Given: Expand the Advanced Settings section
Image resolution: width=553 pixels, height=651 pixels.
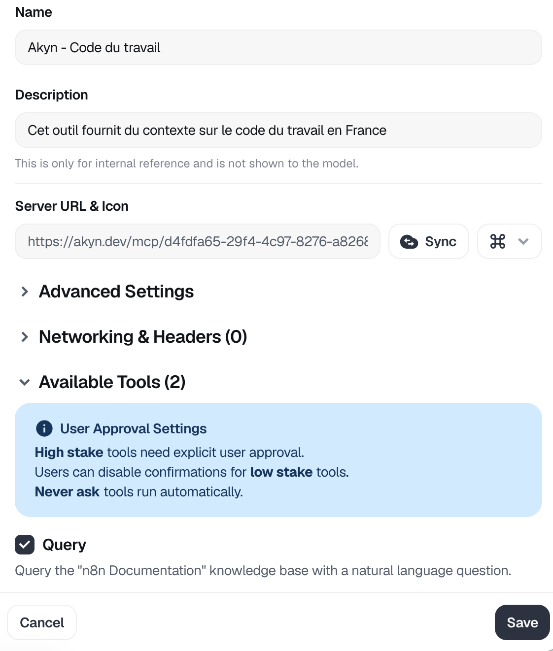Looking at the screenshot, I should click(116, 292).
